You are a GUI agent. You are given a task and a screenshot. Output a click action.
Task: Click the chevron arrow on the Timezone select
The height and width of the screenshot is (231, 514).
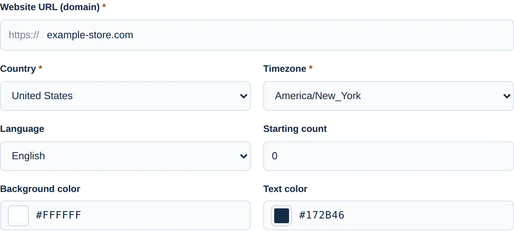[x=507, y=96]
